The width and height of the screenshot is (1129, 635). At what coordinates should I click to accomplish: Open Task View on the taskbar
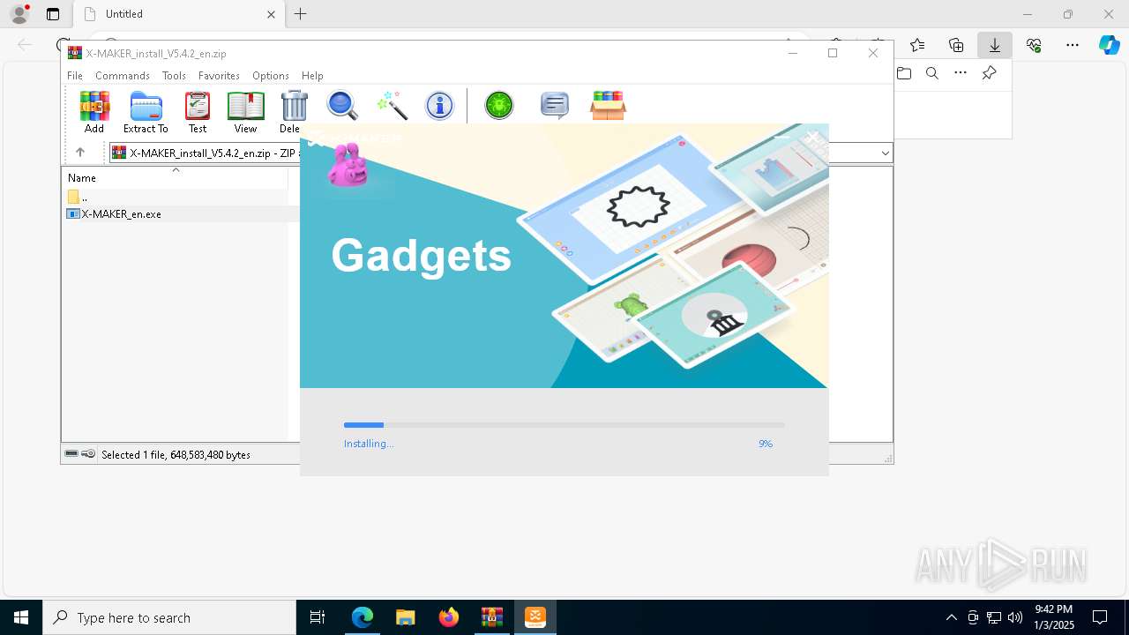tap(318, 617)
